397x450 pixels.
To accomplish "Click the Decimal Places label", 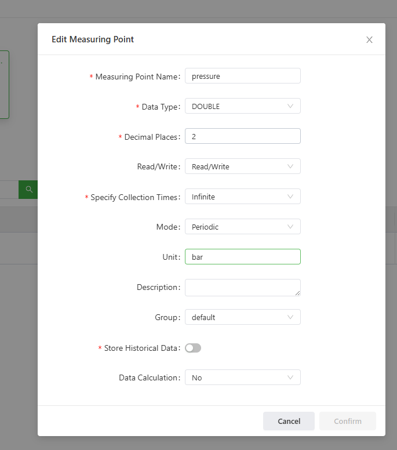I will pos(152,137).
